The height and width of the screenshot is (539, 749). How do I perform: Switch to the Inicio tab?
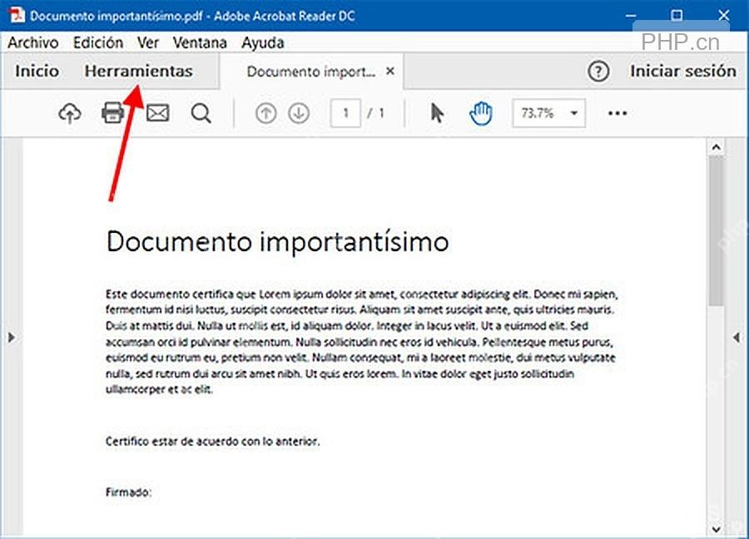(x=37, y=72)
